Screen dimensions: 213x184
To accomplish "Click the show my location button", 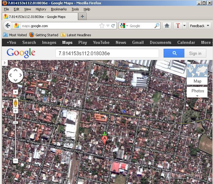I will coord(16,92).
